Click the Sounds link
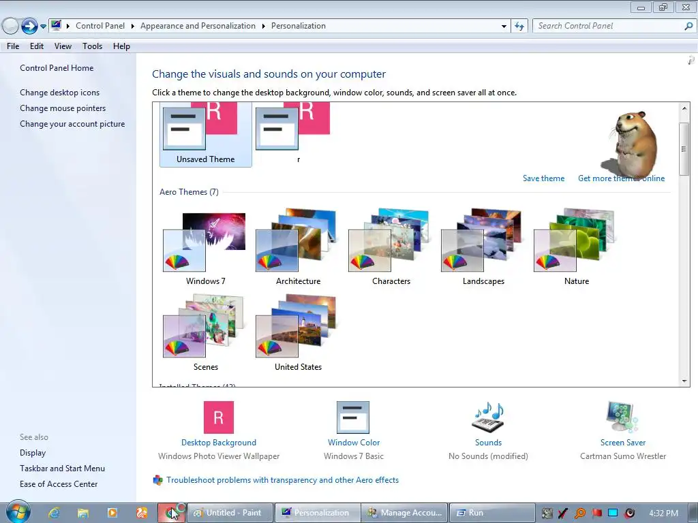 pos(488,443)
